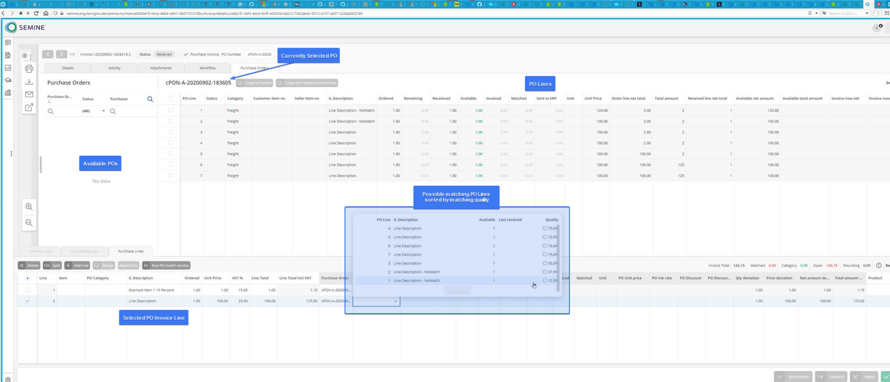Click the Add row button
890x382 pixels.
(78, 266)
